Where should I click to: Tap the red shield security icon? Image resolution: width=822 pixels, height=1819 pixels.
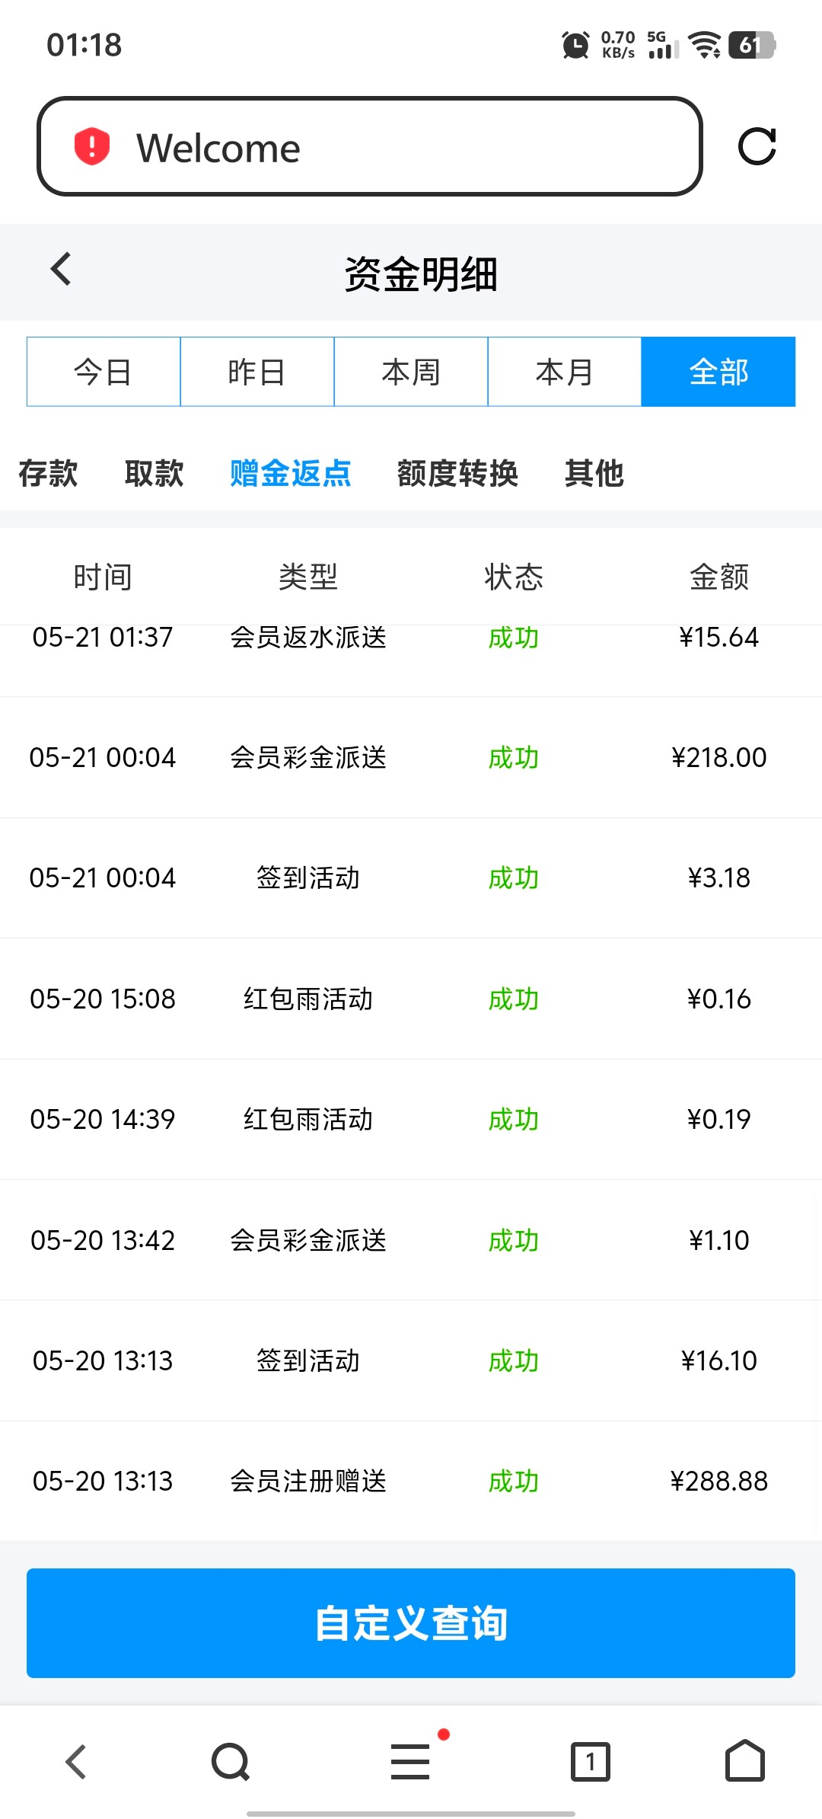[x=92, y=146]
